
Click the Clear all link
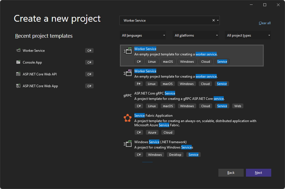click(264, 23)
